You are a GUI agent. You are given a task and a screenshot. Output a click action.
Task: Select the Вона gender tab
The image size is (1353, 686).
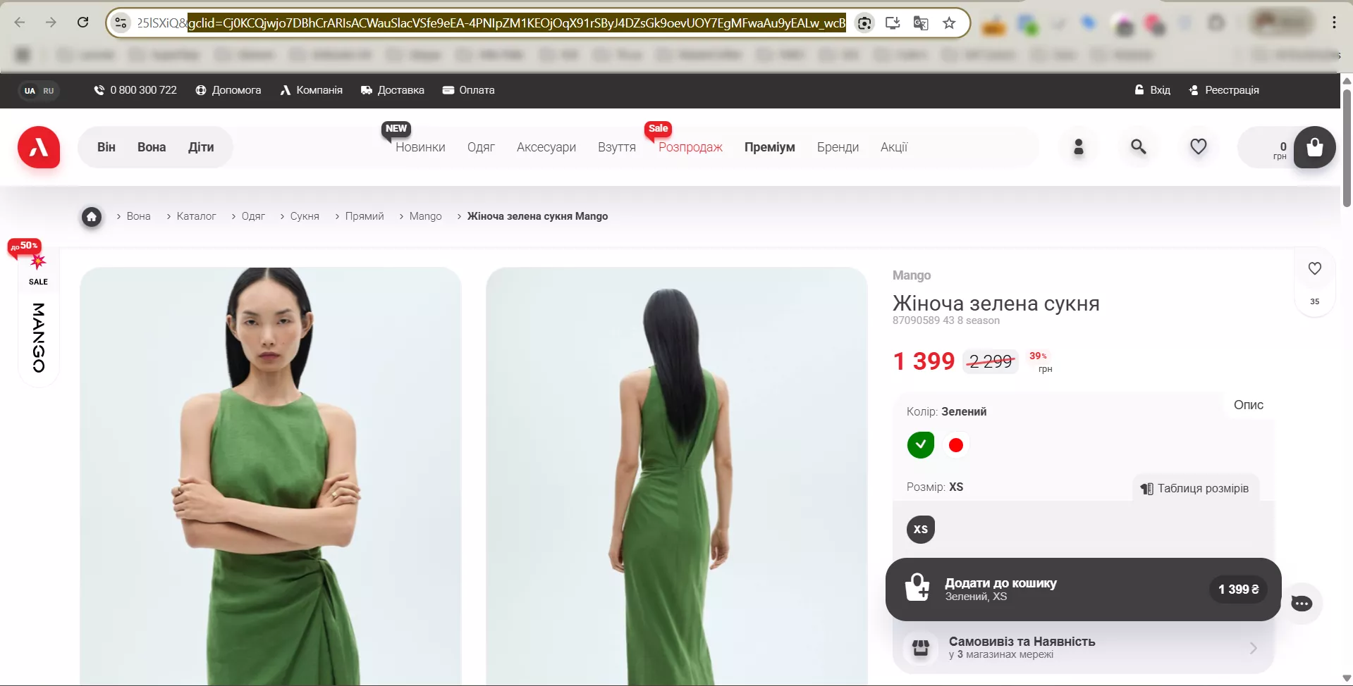152,147
